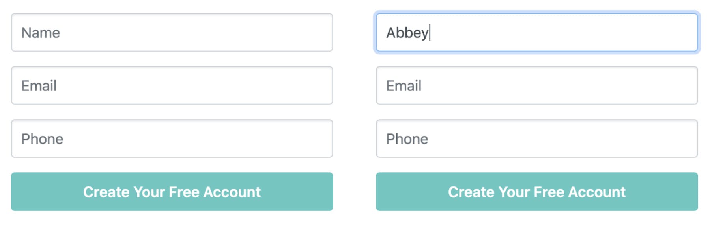The image size is (710, 227).
Task: Click the Email field below the empty Name field
Action: pyautogui.click(x=172, y=85)
